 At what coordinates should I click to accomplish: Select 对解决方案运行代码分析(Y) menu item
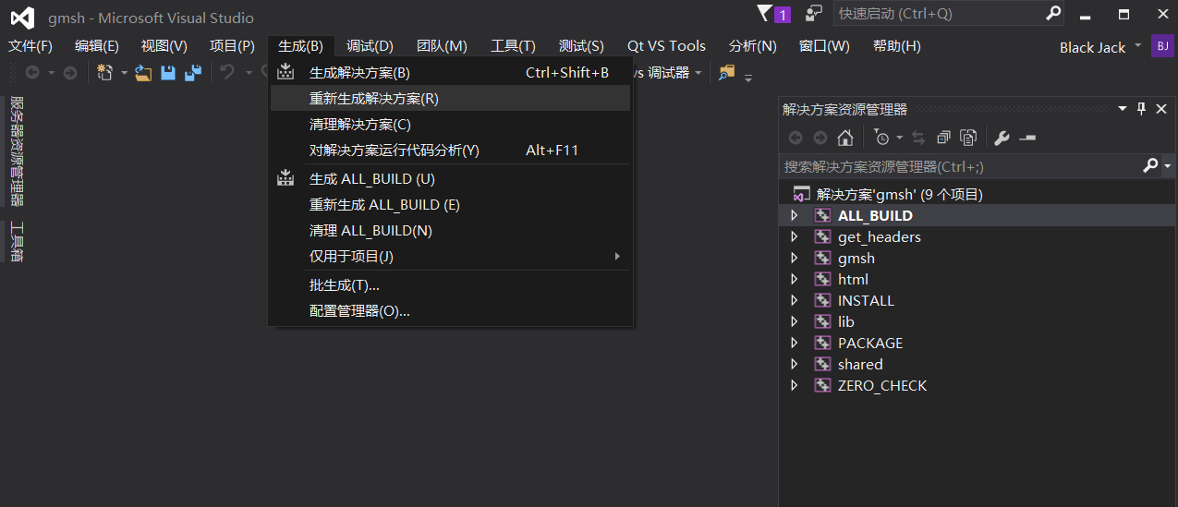pos(450,151)
